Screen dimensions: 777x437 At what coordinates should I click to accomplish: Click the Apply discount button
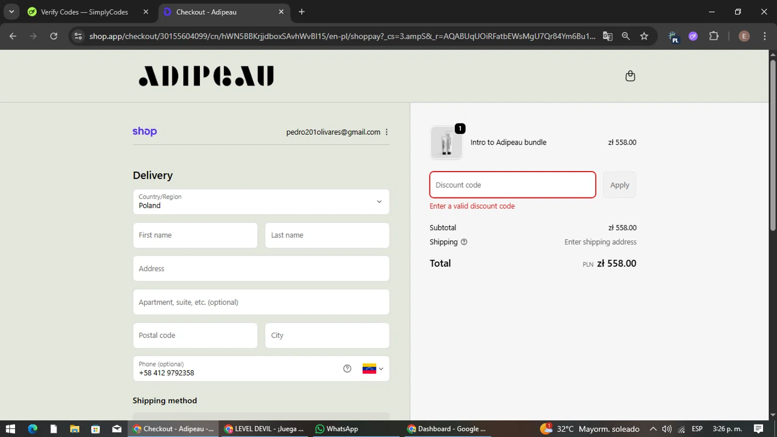[x=620, y=185]
